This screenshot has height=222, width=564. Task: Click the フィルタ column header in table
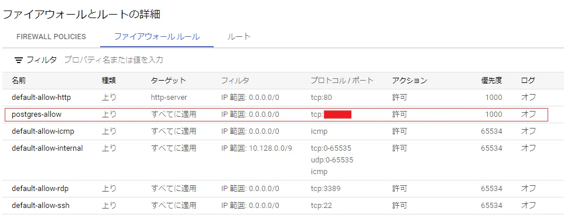tap(235, 81)
